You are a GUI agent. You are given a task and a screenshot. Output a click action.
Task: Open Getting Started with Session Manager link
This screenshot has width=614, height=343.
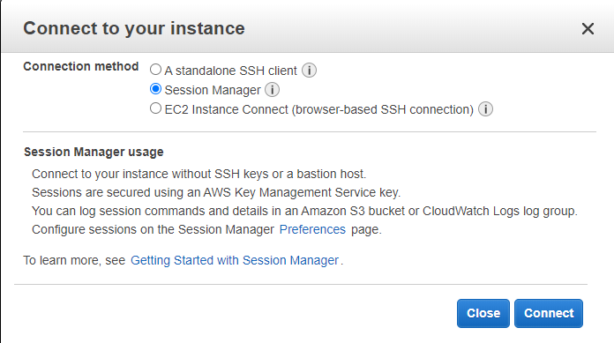[235, 260]
